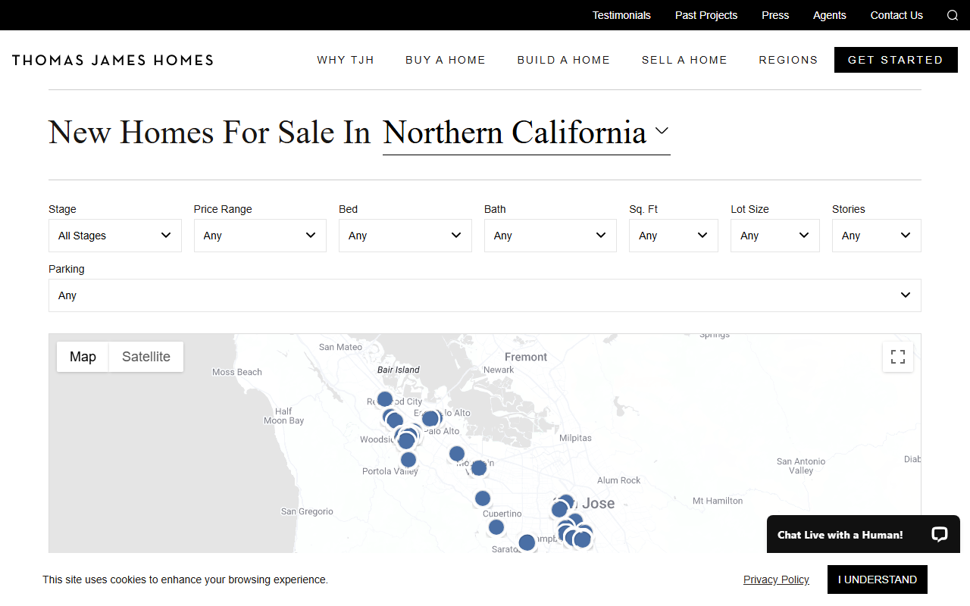970x606 pixels.
Task: Click the Thomas James Homes logo
Action: (x=113, y=60)
